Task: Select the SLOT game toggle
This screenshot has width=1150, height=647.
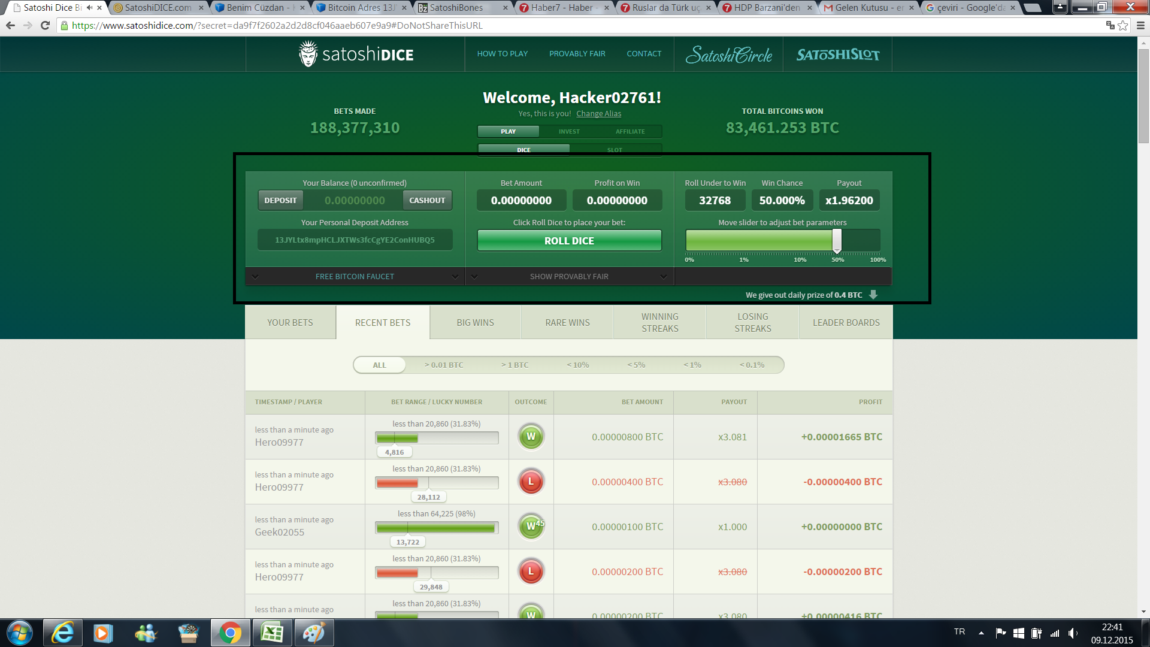Action: pyautogui.click(x=615, y=150)
